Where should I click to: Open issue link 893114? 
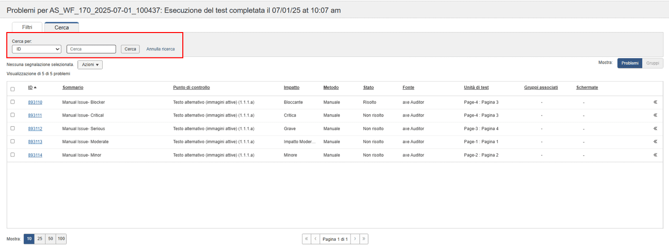tap(35, 155)
